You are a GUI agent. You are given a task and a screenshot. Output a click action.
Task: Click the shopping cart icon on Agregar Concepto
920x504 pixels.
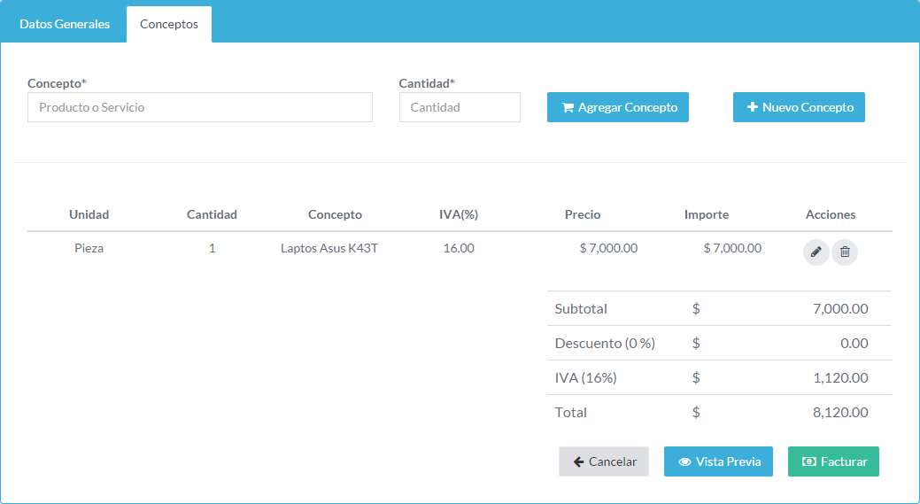click(568, 108)
